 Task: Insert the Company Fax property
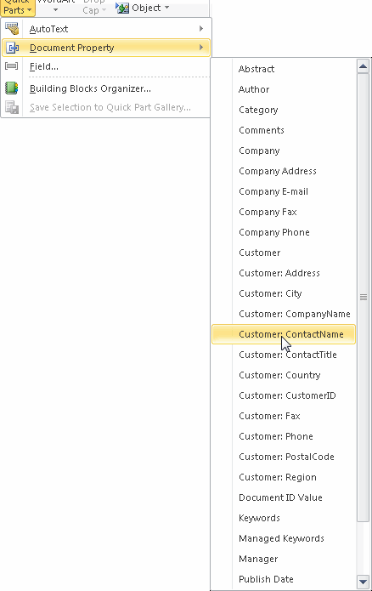click(x=284, y=212)
